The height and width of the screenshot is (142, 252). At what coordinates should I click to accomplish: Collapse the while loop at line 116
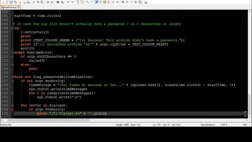[12, 77]
